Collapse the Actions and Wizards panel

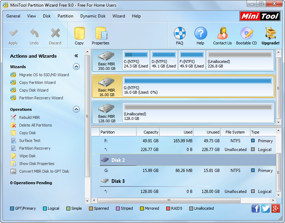[76, 56]
